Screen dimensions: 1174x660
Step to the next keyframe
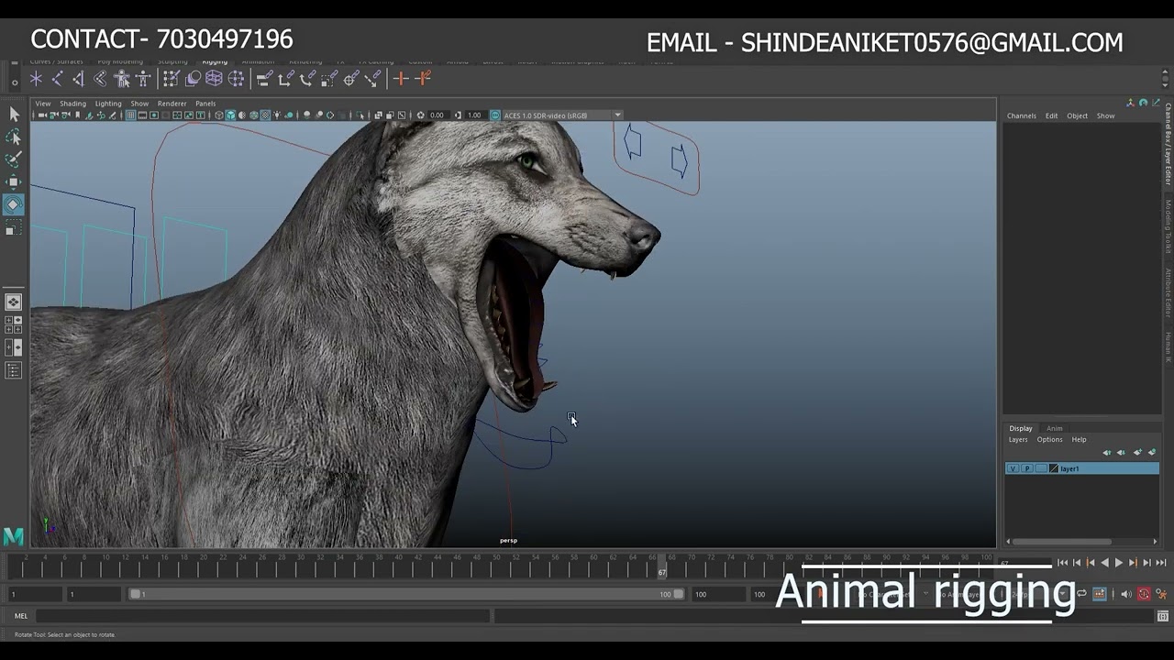(1133, 563)
